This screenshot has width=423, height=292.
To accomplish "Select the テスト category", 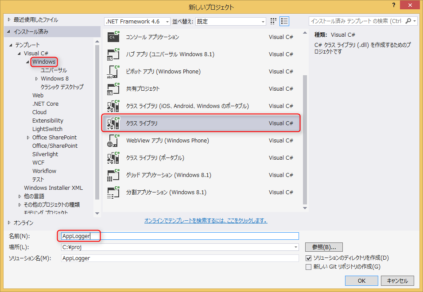I will pyautogui.click(x=38, y=179).
